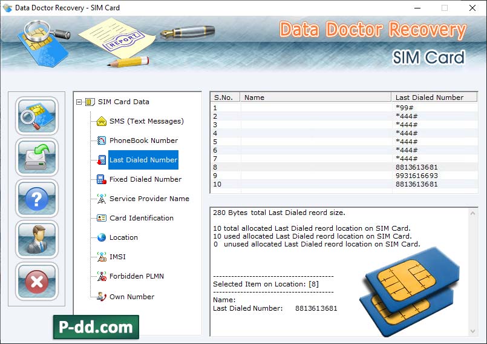This screenshot has width=487, height=344.
Task: Click the application icon in title bar
Action: coord(7,8)
